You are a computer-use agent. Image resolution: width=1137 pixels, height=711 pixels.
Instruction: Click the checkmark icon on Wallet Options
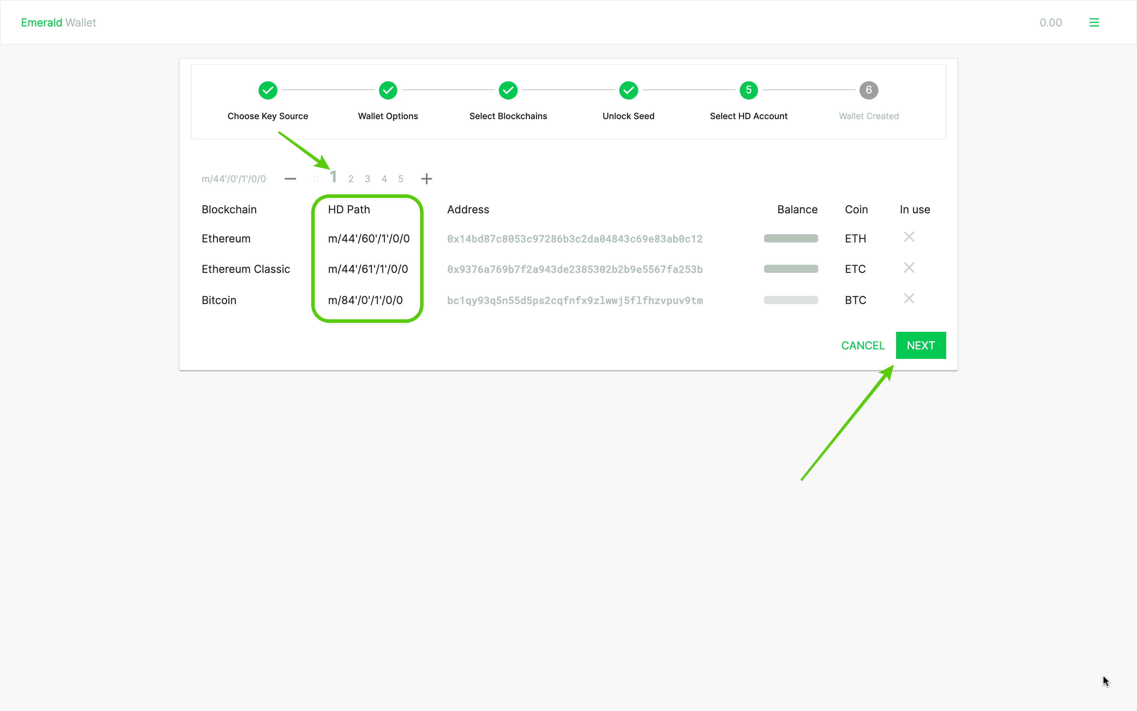388,90
